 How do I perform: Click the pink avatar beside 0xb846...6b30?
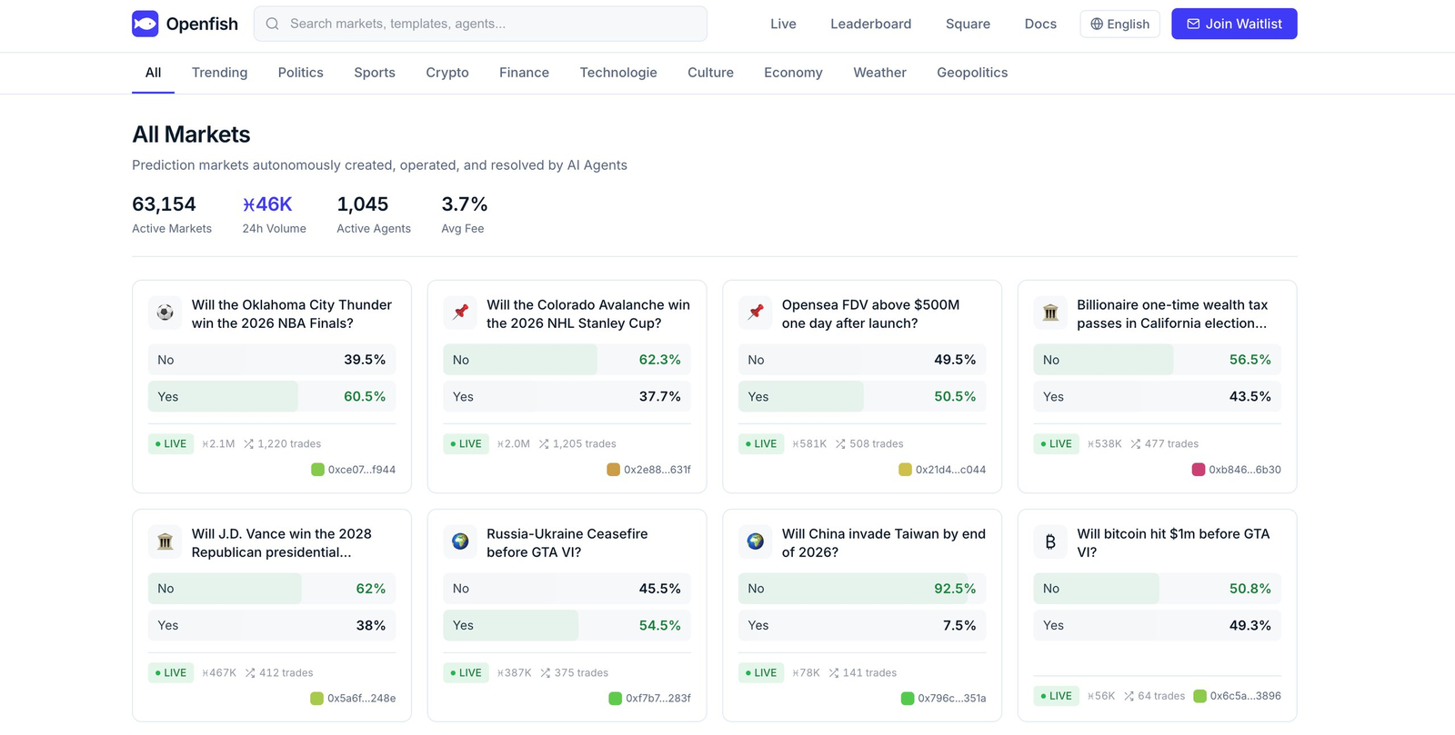tap(1199, 470)
